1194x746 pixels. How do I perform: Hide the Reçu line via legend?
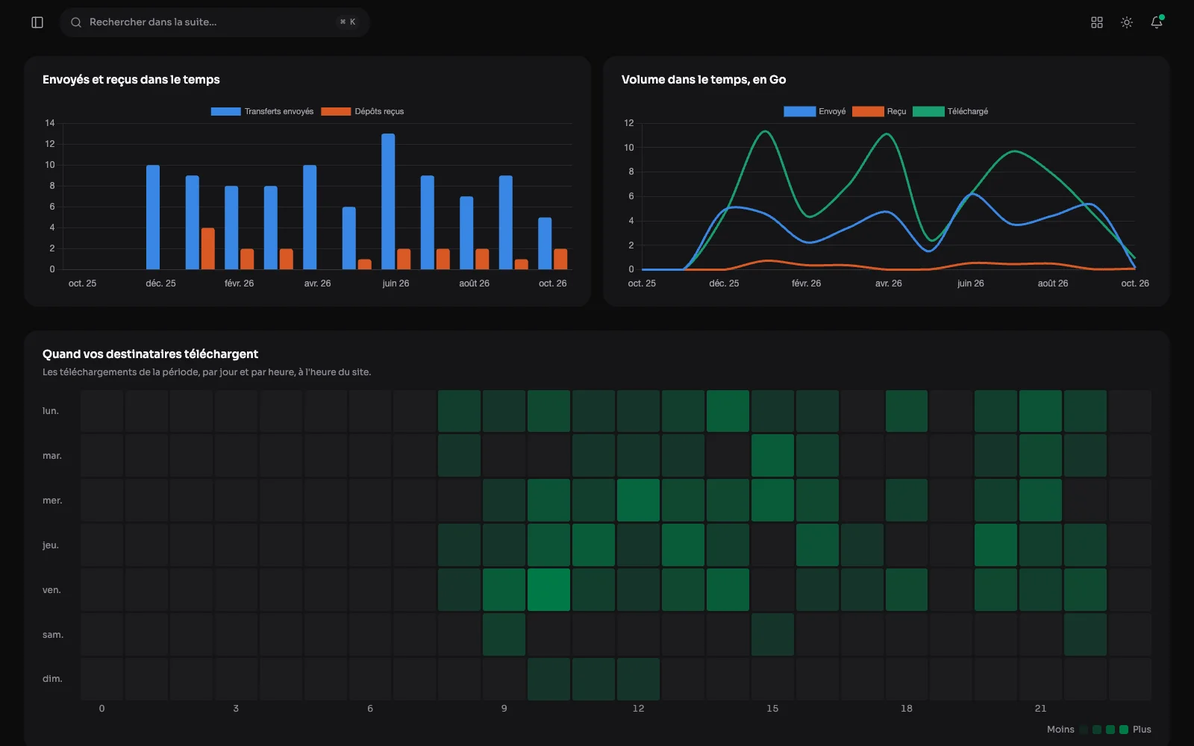[879, 111]
